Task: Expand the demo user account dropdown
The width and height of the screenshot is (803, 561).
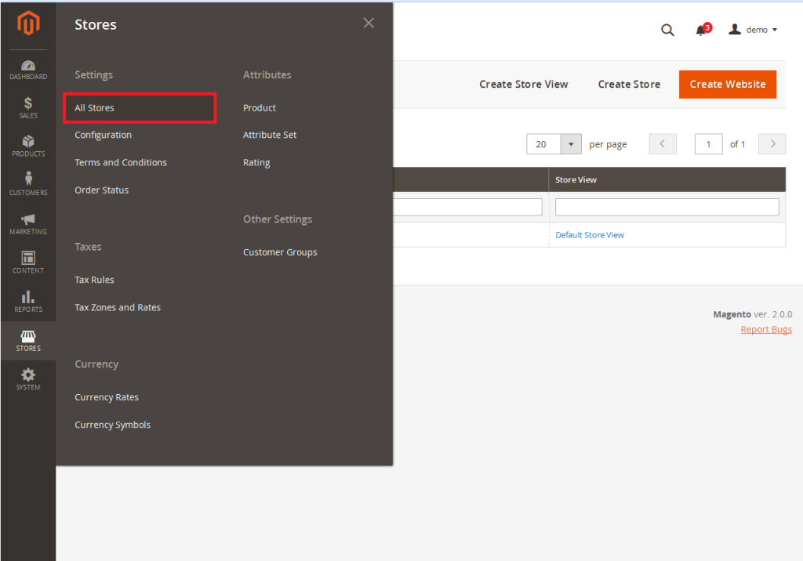Action: click(x=753, y=30)
